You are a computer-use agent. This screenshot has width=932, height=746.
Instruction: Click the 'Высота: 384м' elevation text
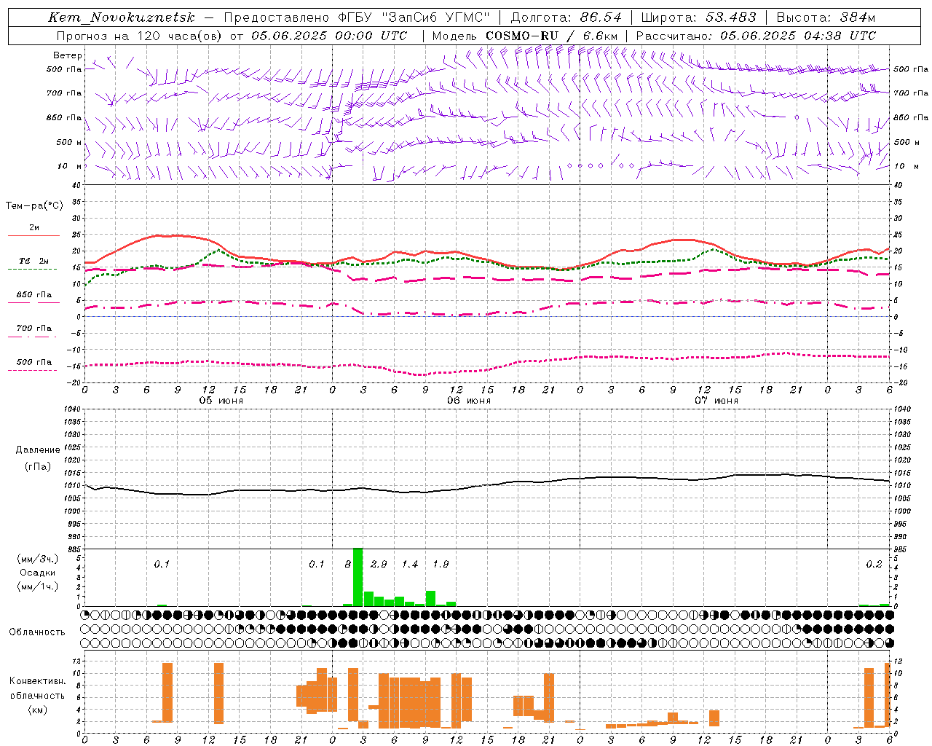point(826,17)
